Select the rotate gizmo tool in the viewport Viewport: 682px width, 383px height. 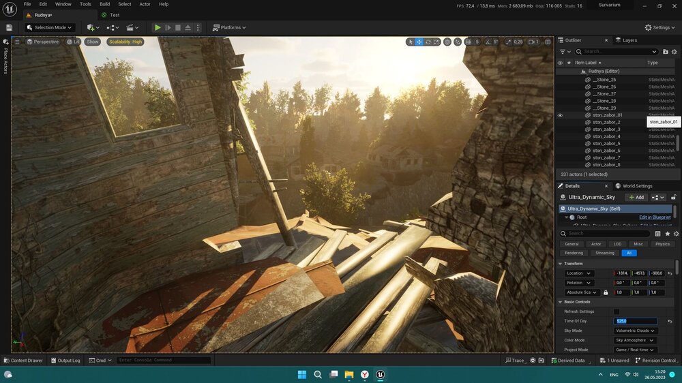pos(428,42)
